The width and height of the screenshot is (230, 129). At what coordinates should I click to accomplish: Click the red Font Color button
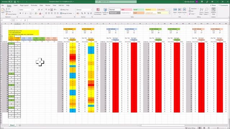click(40, 13)
